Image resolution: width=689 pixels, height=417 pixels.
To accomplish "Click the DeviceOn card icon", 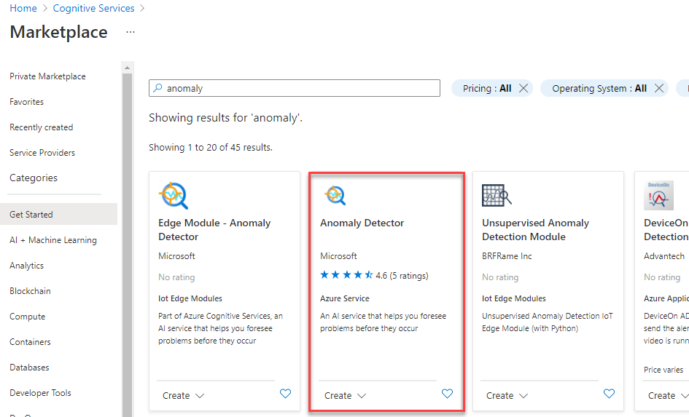I will click(658, 195).
